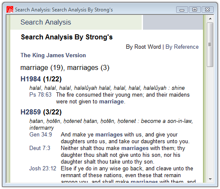This screenshot has height=189, width=220.
Task: Close the Search Analysis window
Action: click(208, 10)
